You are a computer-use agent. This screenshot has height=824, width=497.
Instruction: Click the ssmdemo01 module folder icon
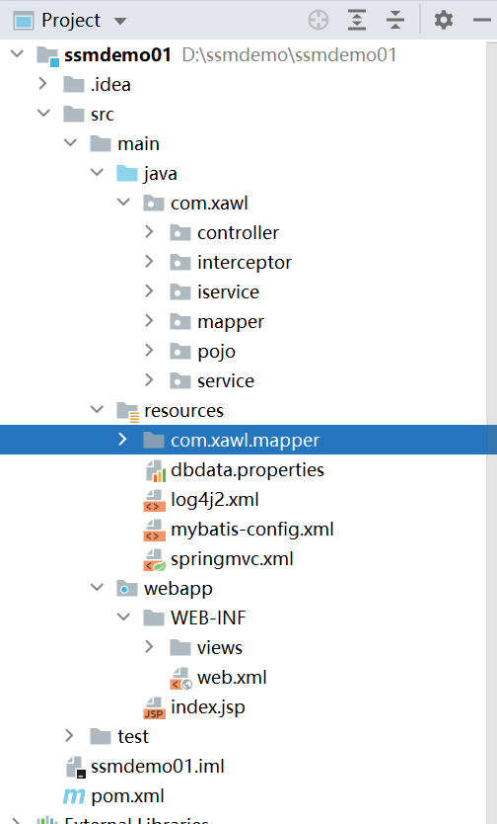(x=47, y=55)
